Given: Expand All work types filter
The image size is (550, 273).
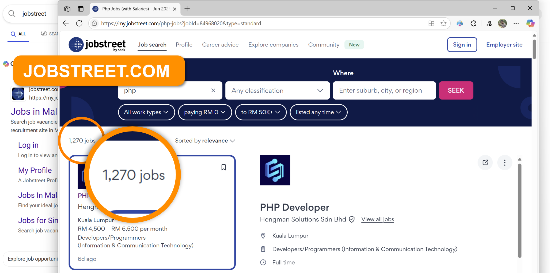Looking at the screenshot, I should [146, 112].
